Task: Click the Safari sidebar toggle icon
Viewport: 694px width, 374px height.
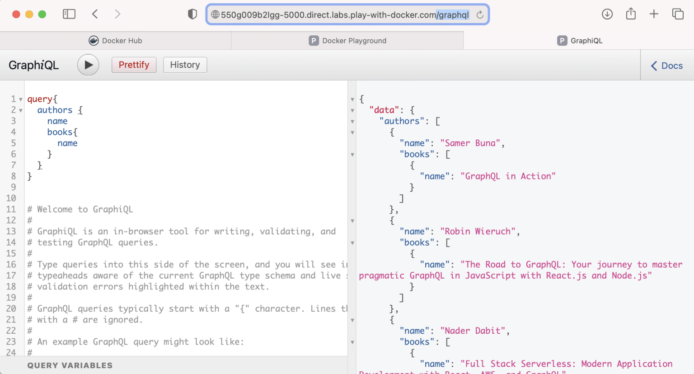Action: pyautogui.click(x=69, y=14)
